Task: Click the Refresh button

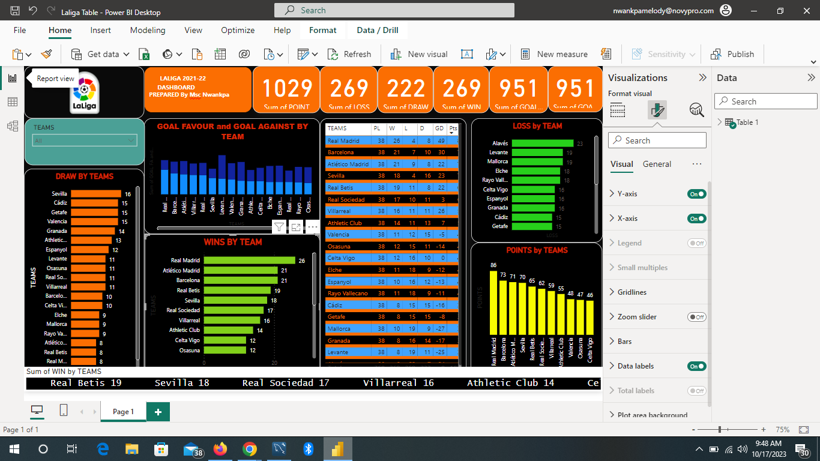Action: point(349,54)
